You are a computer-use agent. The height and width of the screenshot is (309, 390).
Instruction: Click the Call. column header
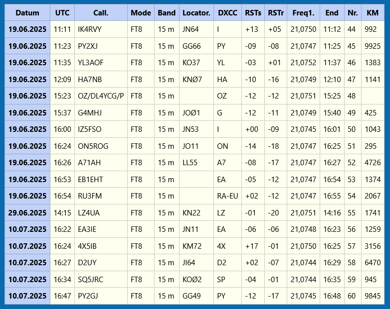[x=101, y=12]
